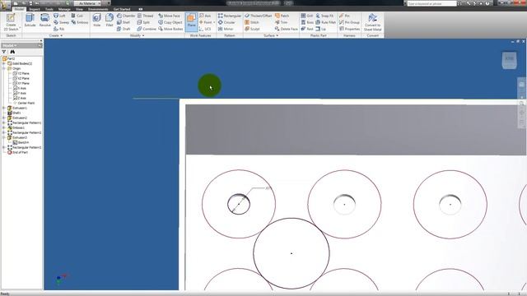Create a work Axis
Viewport: 527px width, 296px height.
pyautogui.click(x=205, y=16)
